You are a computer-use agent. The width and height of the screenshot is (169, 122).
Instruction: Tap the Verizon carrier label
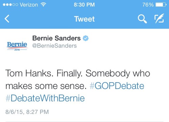point(29,5)
